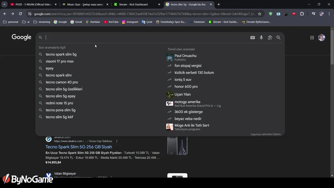Screen dimensions: 334x188
Task: Open the YouTube bookmark
Action: coord(111,22)
